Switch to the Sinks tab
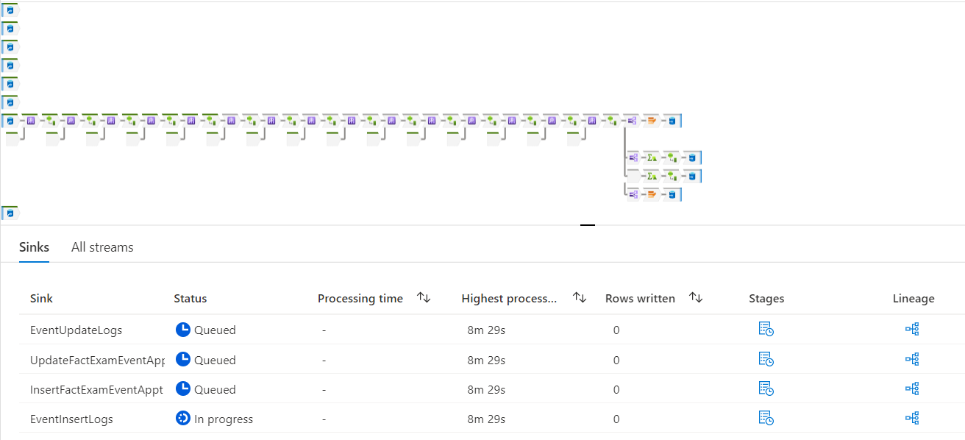This screenshot has height=440, width=965. coord(34,247)
